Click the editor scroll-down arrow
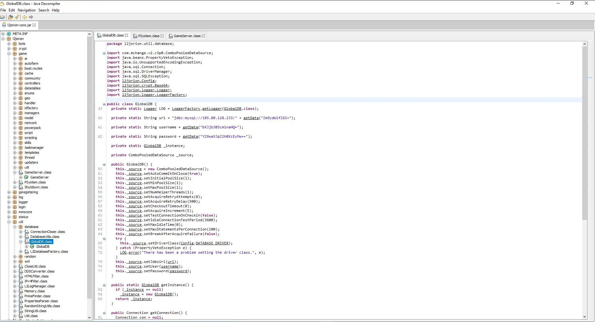This screenshot has height=322, width=595. click(585, 316)
